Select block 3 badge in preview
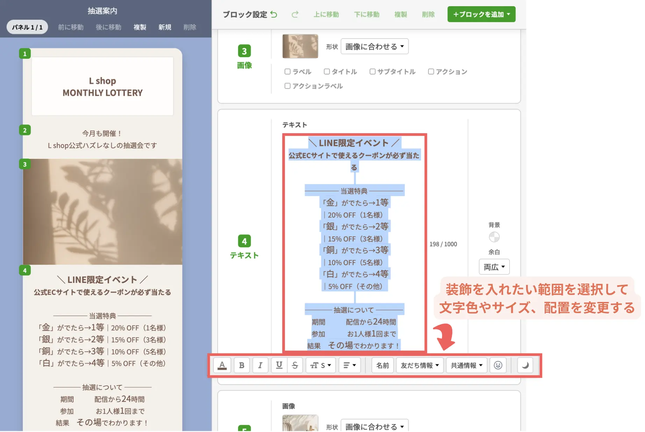The image size is (645, 432). tap(25, 164)
